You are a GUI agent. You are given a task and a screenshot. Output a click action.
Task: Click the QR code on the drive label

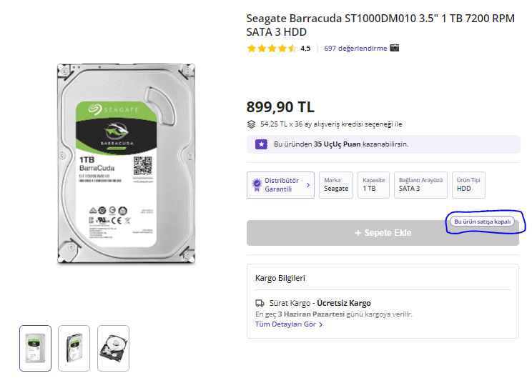[x=144, y=166]
